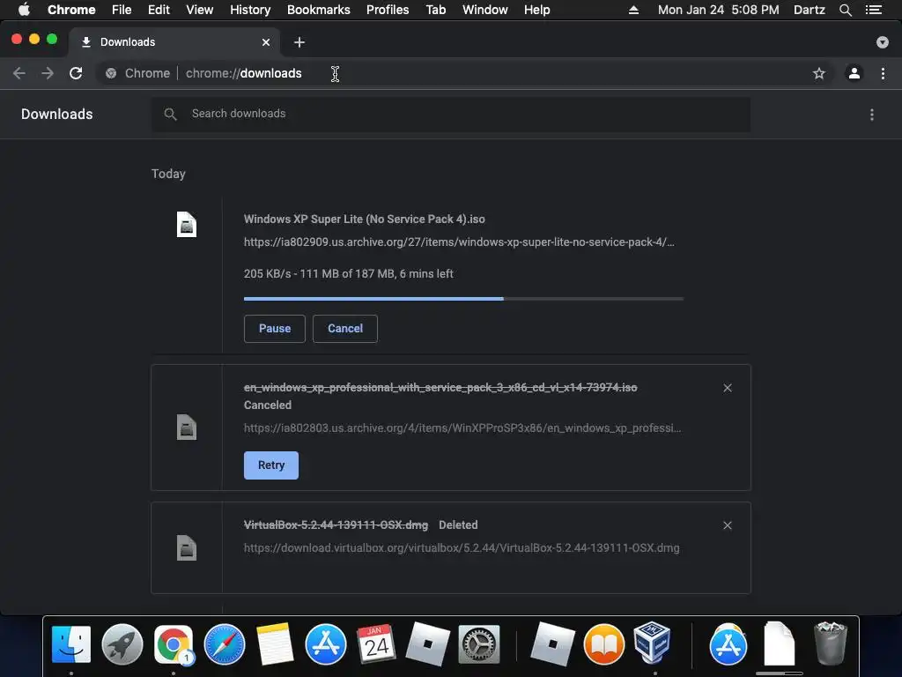The width and height of the screenshot is (902, 677).
Task: Click the Canceled status label
Action: (268, 405)
